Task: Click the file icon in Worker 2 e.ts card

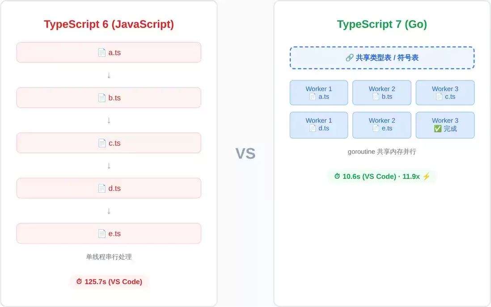Action: pos(376,128)
